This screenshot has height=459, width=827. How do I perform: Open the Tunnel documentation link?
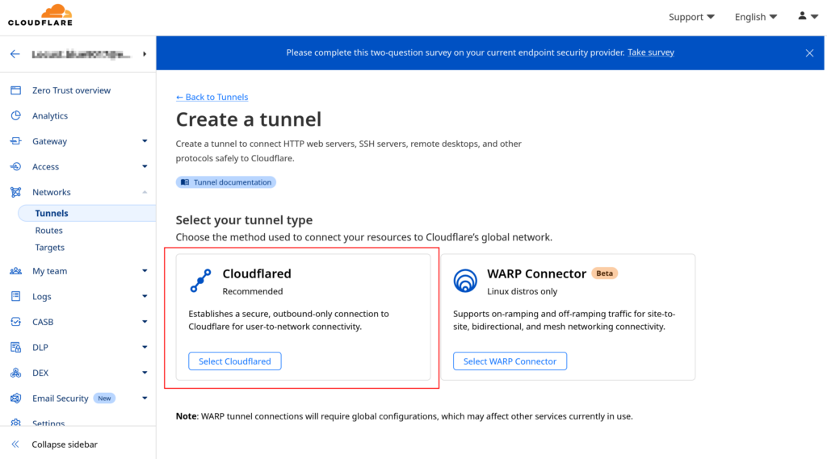226,182
